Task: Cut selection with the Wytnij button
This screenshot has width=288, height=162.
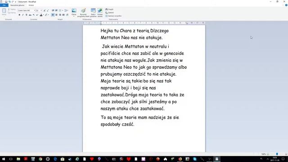Action: (12, 9)
